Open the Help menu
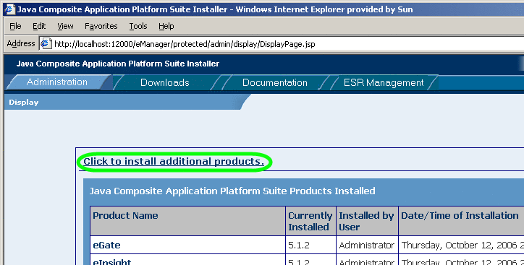Viewport: 524px width, 265px height. click(x=166, y=26)
